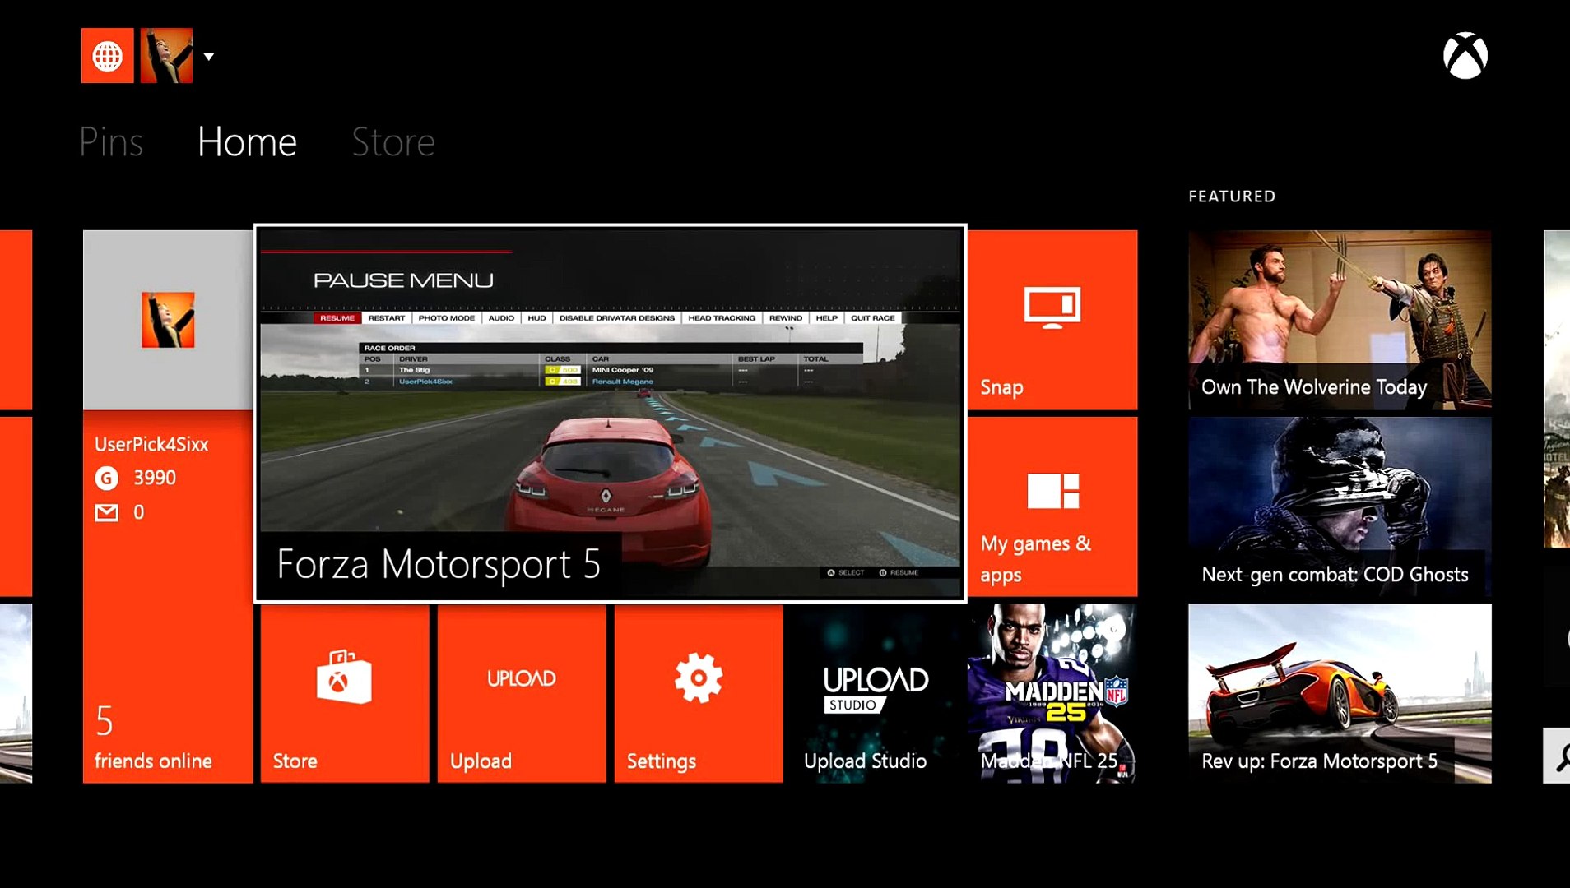
Task: Select the UserPick4Sixx gamertag text
Action: click(x=151, y=444)
